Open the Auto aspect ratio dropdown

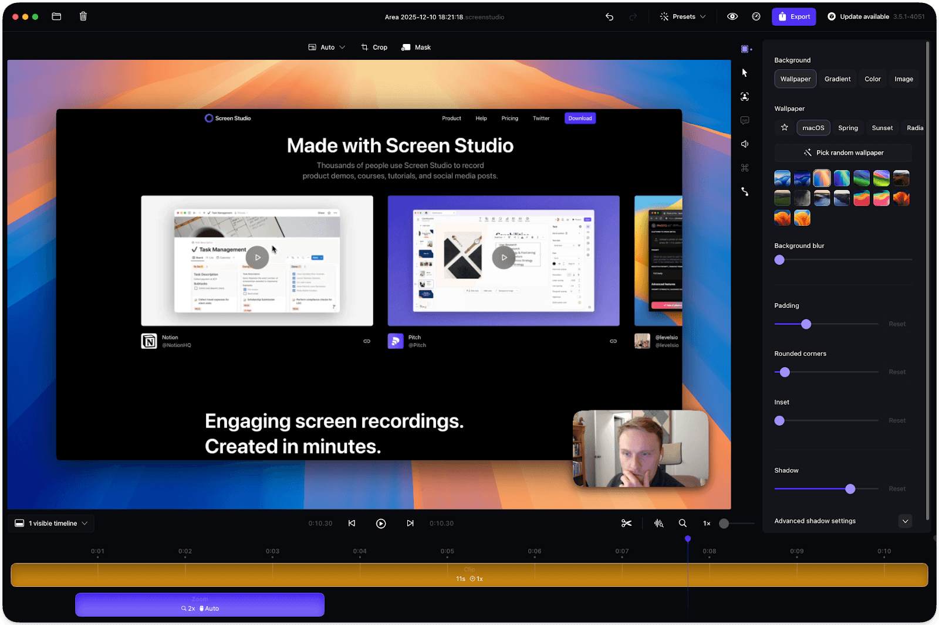coord(326,47)
